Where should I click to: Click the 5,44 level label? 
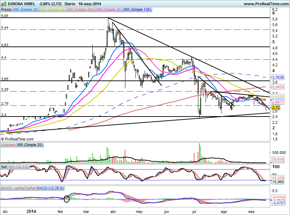(5, 28)
